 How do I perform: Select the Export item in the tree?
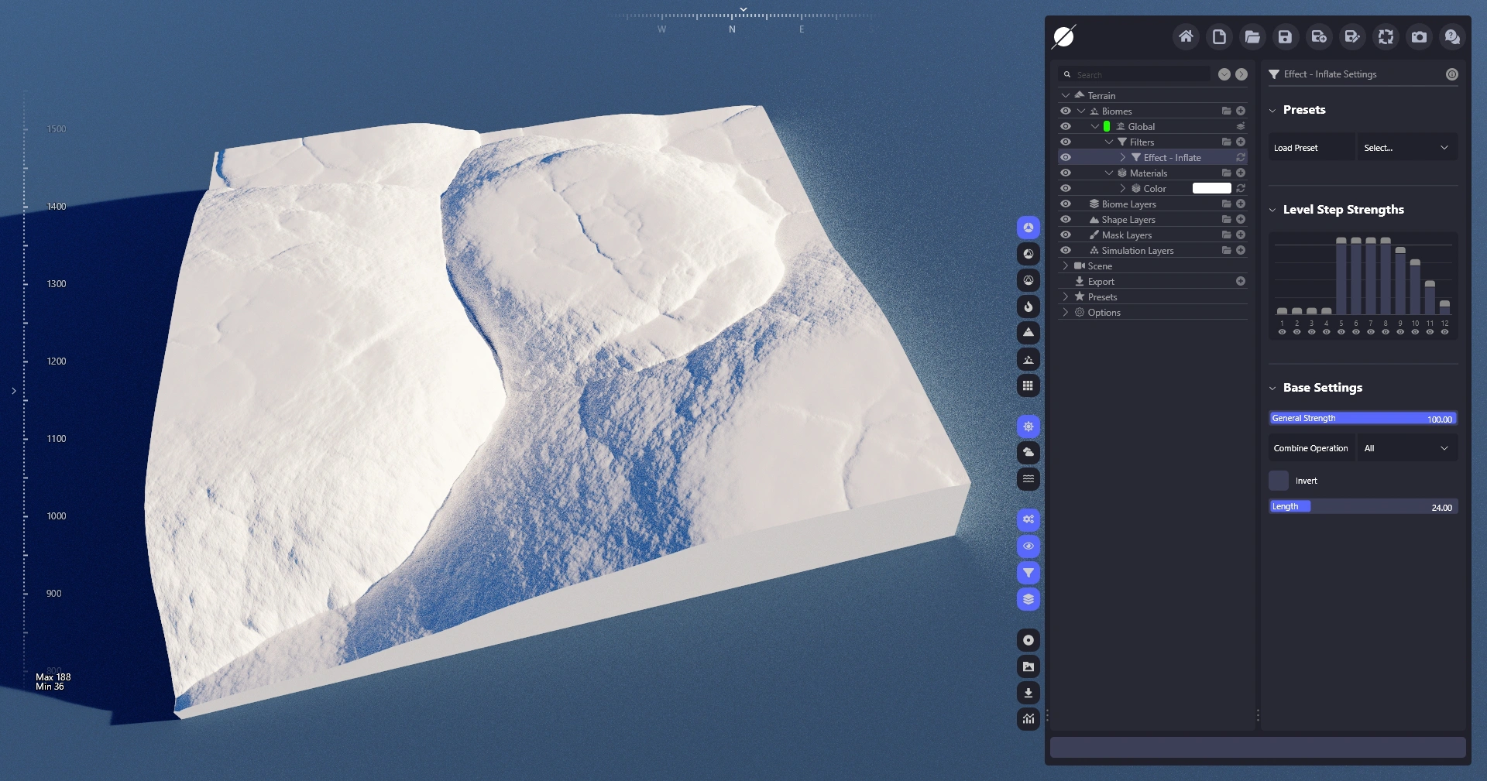pos(1101,282)
